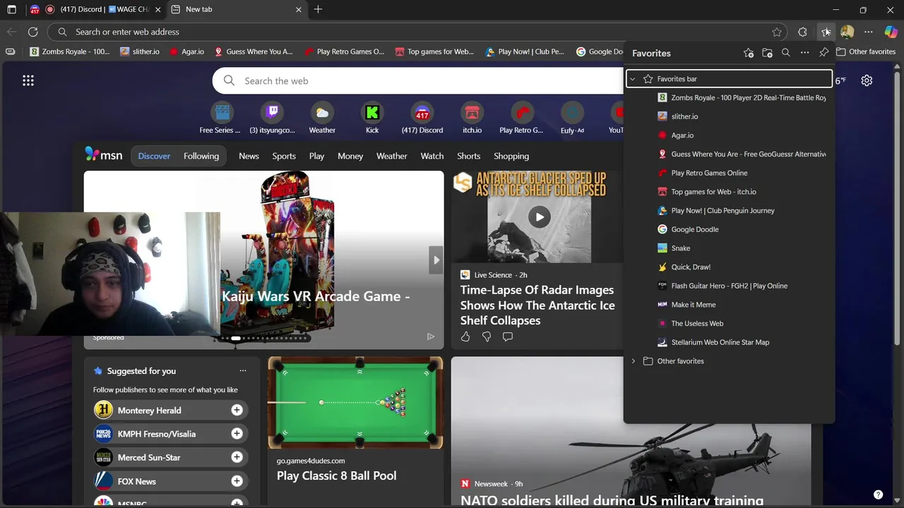The height and width of the screenshot is (508, 904).
Task: Like the Antarctic ice article
Action: [465, 337]
